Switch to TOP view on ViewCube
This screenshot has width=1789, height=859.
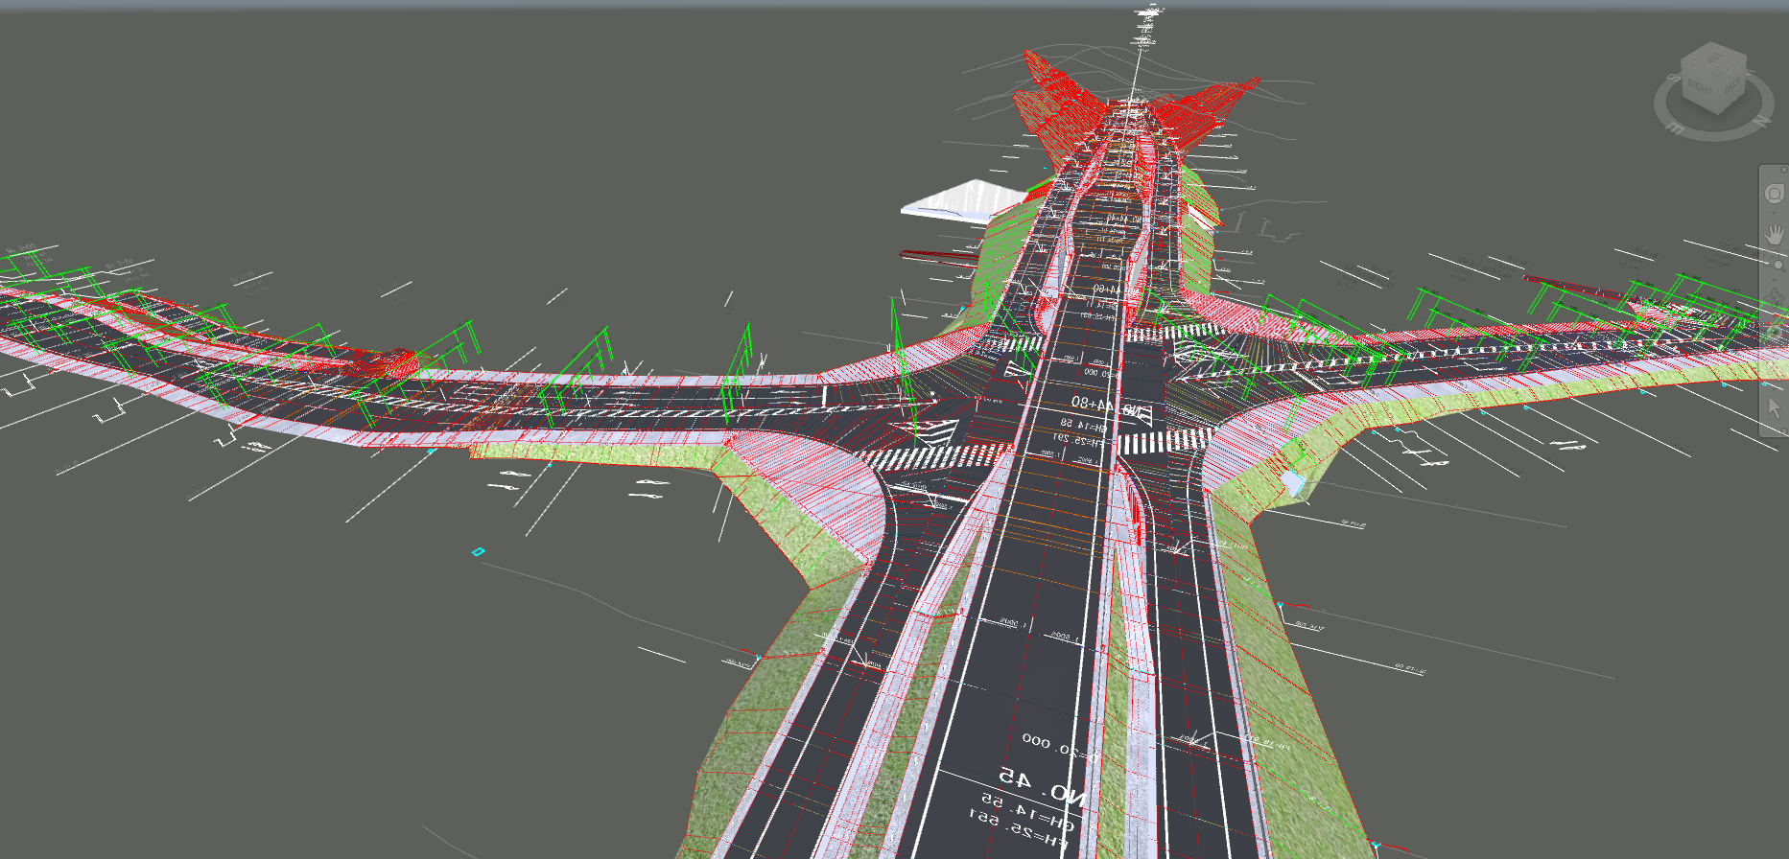coord(1716,58)
